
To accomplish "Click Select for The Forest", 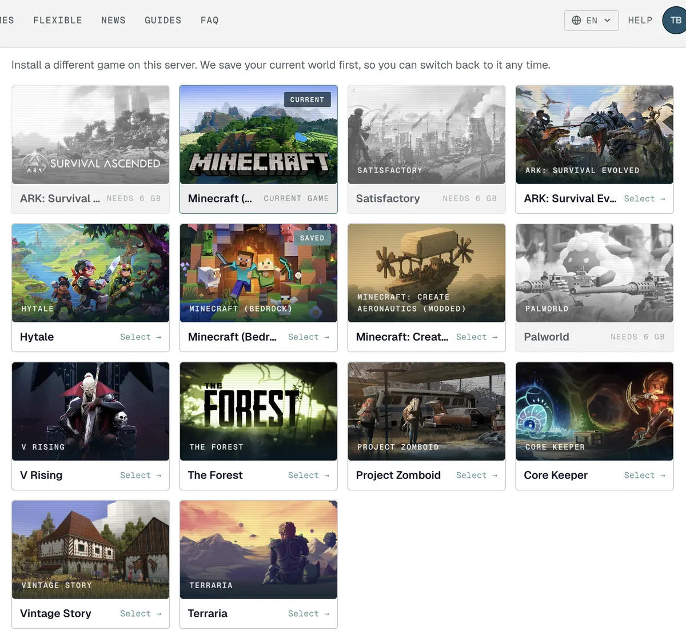I will (x=309, y=475).
